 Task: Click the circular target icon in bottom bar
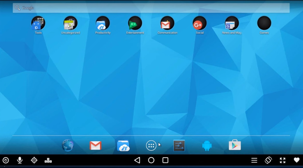click(6, 160)
